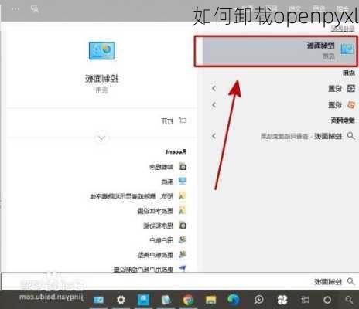Launch Google Chrome from the taskbar
The image size is (359, 309).
(189, 300)
